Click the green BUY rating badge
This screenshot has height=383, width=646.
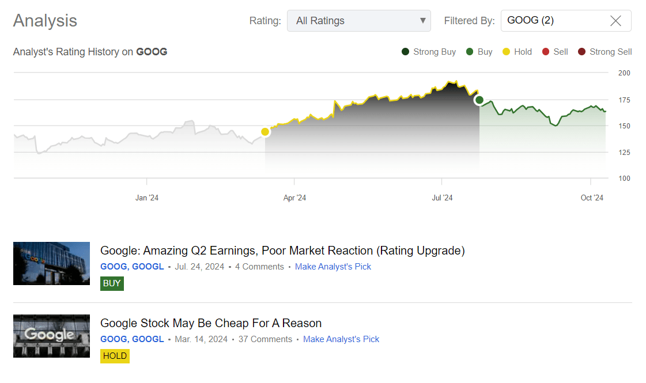click(x=112, y=283)
